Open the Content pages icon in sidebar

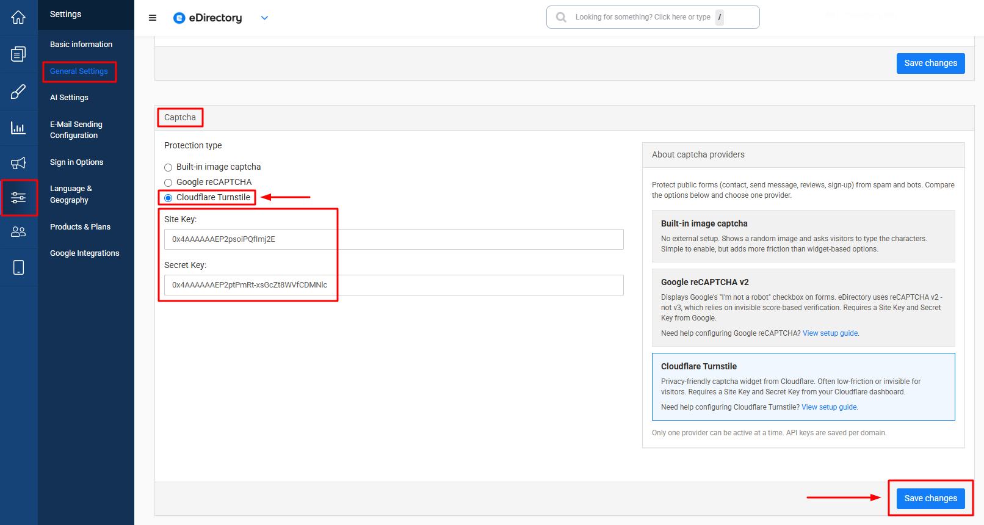click(x=18, y=54)
